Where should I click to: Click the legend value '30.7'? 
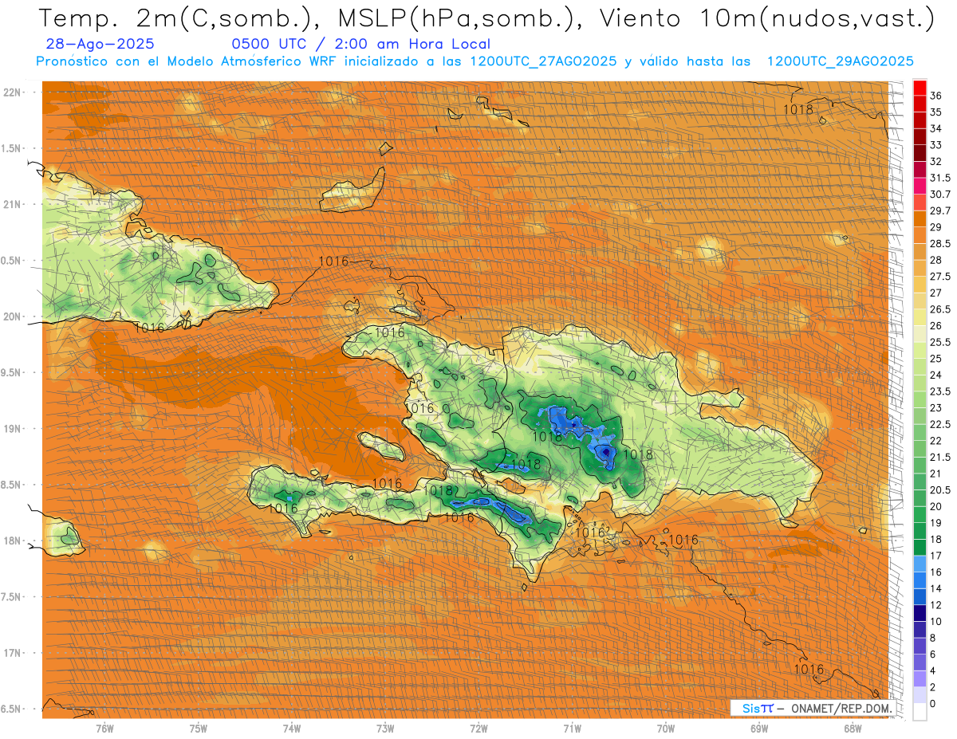pos(940,195)
